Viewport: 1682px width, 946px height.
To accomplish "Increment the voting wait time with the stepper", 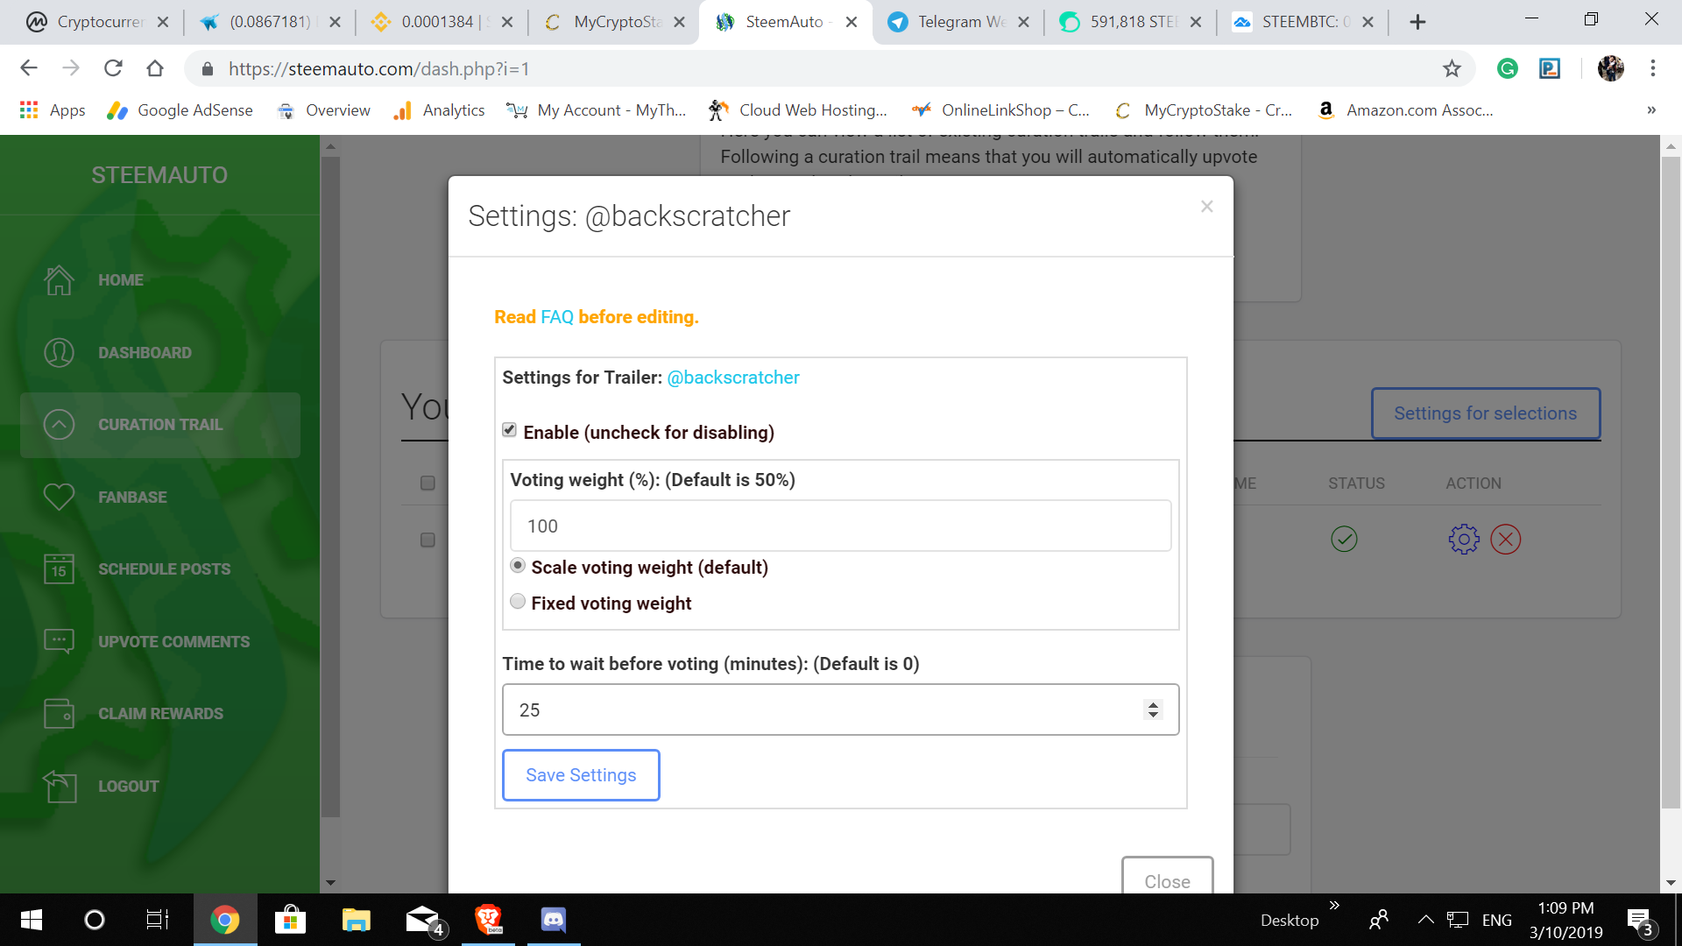I will click(1153, 703).
